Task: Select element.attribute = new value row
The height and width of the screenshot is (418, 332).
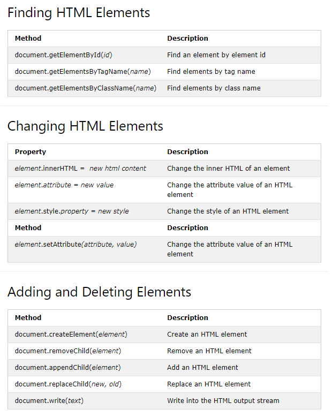Action: (164, 190)
